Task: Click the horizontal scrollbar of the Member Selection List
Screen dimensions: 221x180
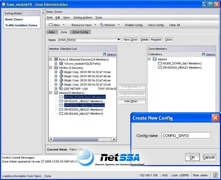Action: [83, 139]
